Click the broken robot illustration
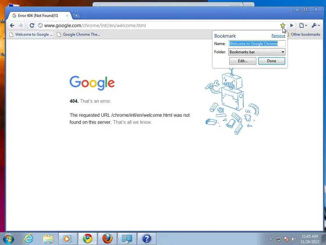The image size is (326, 245). pos(232,101)
